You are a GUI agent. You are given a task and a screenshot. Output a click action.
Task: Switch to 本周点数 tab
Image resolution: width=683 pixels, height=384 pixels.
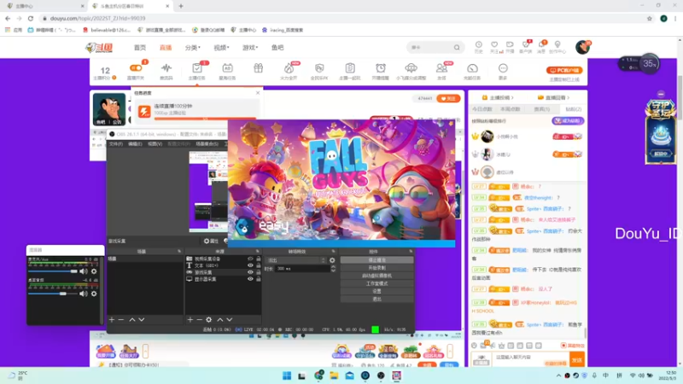coord(510,109)
